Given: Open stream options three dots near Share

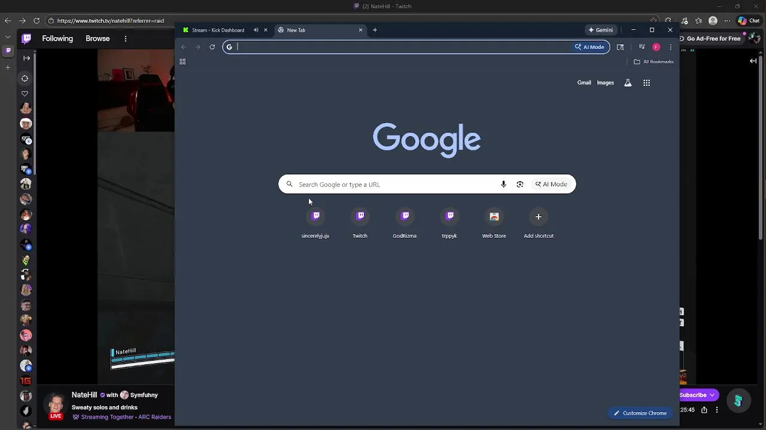Looking at the screenshot, I should [717, 410].
